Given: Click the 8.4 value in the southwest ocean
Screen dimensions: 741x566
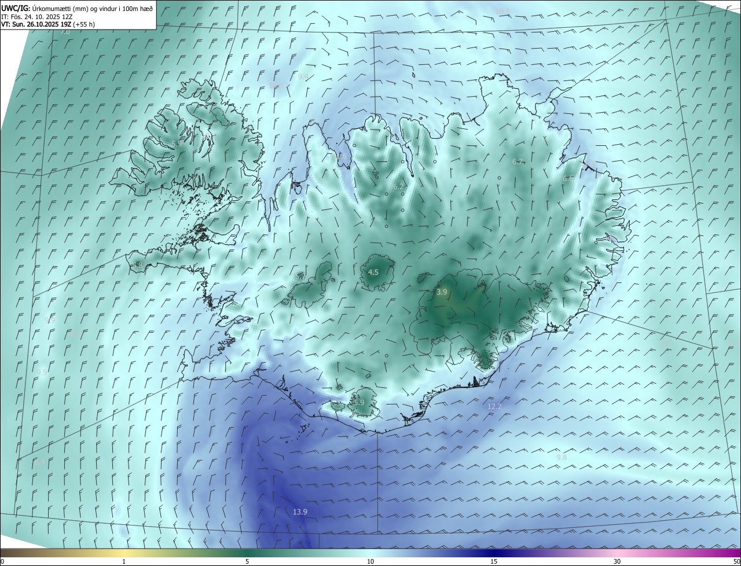Looking at the screenshot, I should (39, 462).
